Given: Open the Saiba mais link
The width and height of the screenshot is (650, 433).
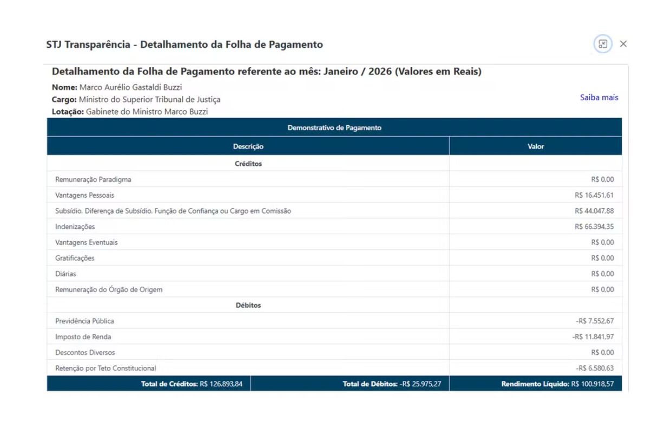Looking at the screenshot, I should click(599, 97).
